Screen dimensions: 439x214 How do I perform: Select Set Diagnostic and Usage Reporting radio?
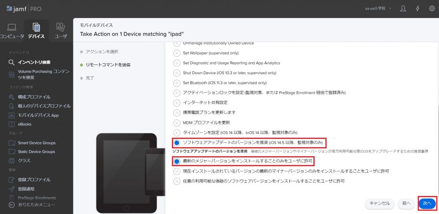(x=177, y=63)
